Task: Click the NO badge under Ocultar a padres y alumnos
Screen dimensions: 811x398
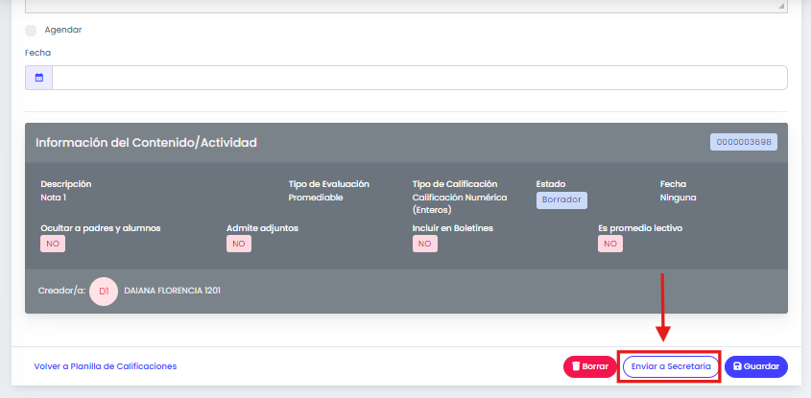Action: (x=53, y=244)
